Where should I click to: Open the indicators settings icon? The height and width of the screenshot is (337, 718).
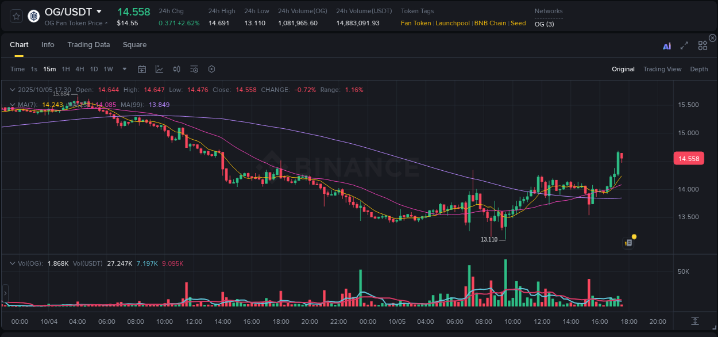click(194, 68)
